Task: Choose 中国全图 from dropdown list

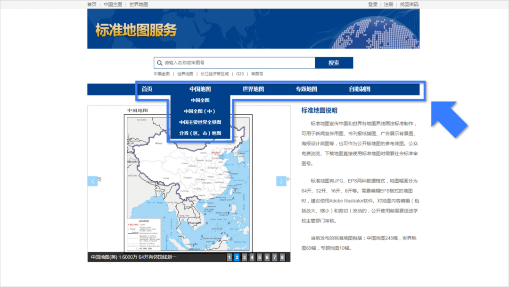Action: point(200,100)
